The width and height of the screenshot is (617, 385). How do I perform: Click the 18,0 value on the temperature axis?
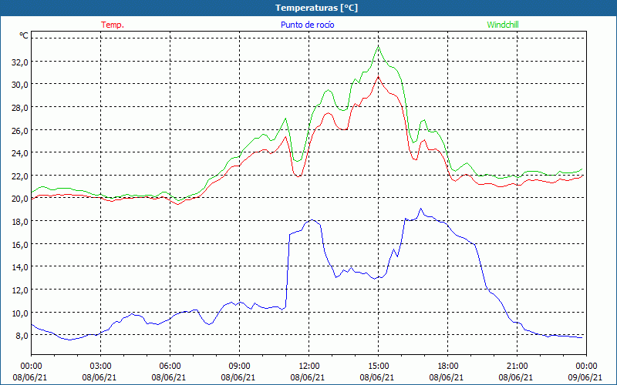(19, 222)
